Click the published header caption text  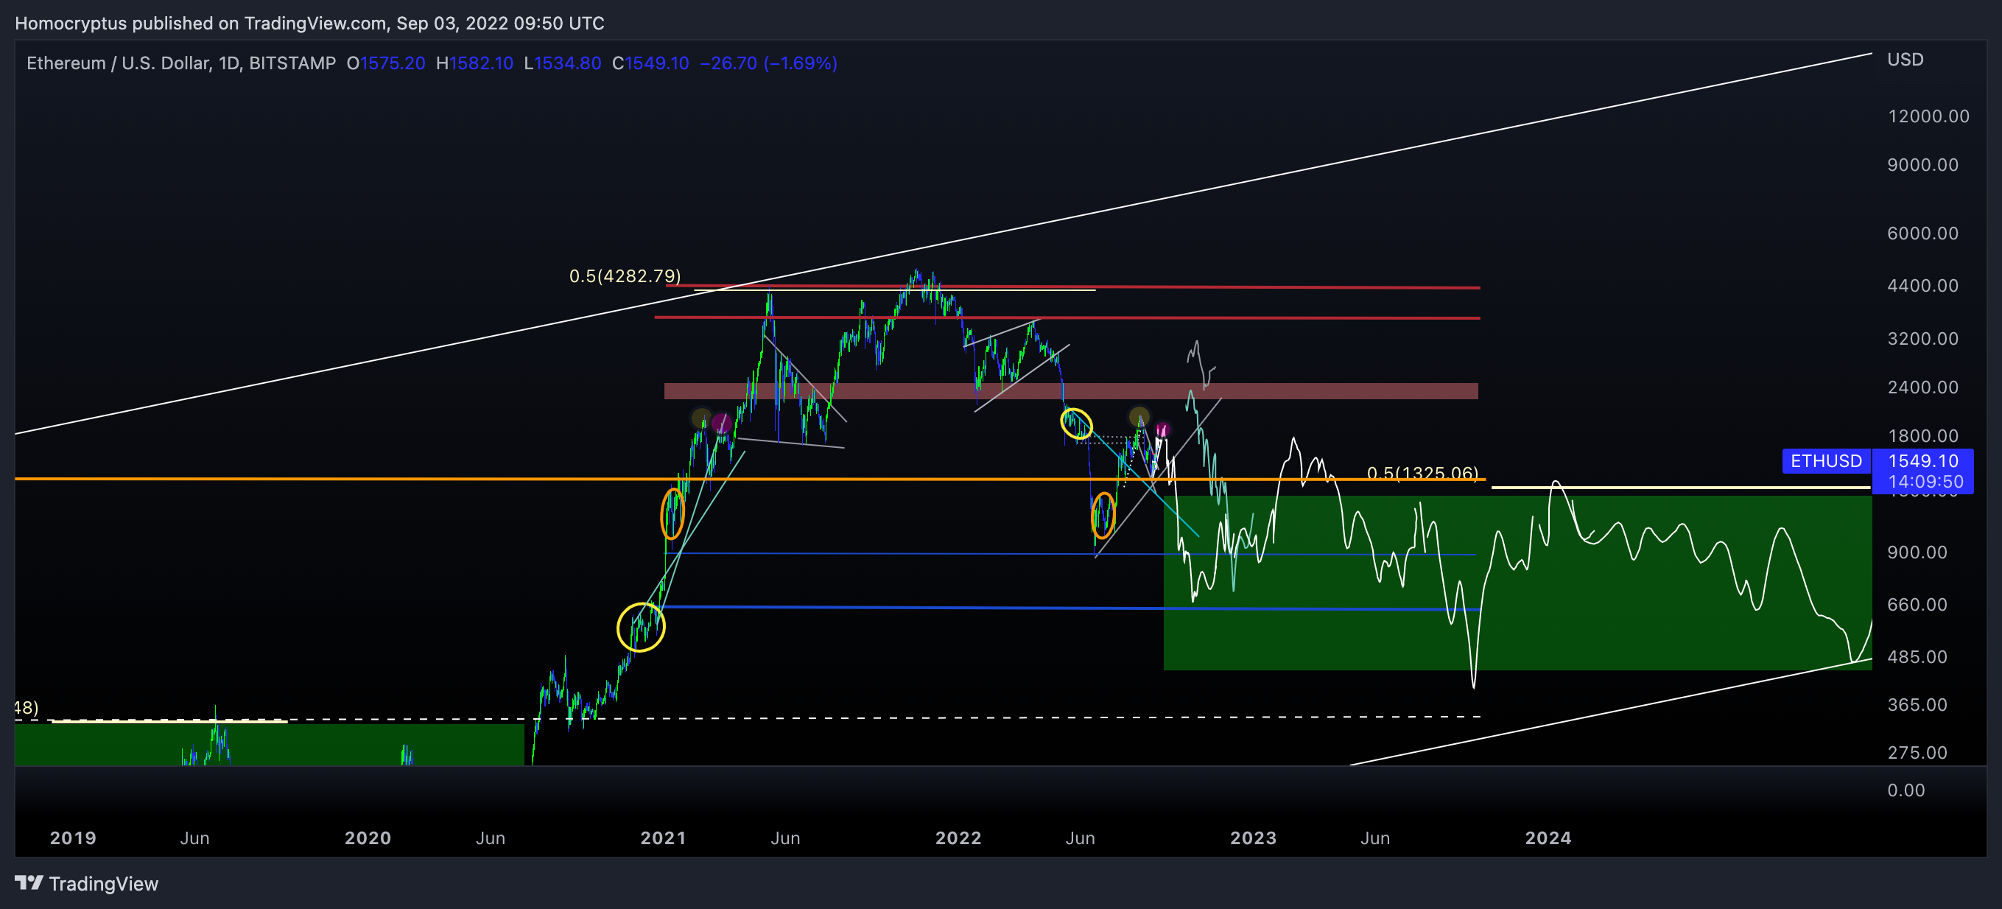click(309, 24)
